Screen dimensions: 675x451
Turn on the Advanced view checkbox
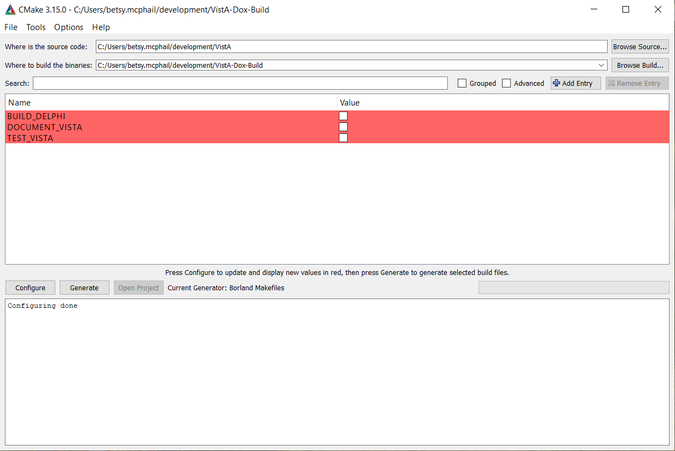[x=506, y=83]
